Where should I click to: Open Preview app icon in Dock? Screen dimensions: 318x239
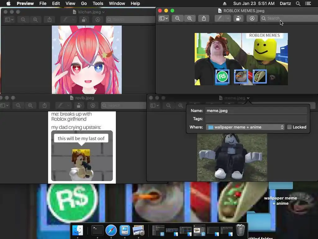pyautogui.click(x=138, y=230)
